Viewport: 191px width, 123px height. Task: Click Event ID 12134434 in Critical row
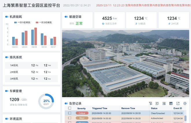click(x=178, y=113)
